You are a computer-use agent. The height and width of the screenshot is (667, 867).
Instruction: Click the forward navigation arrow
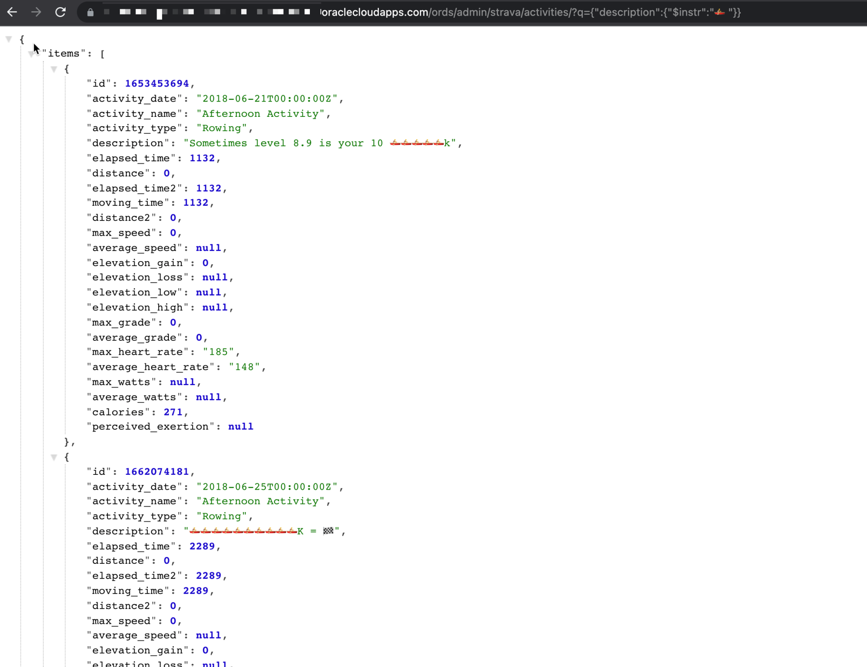36,12
